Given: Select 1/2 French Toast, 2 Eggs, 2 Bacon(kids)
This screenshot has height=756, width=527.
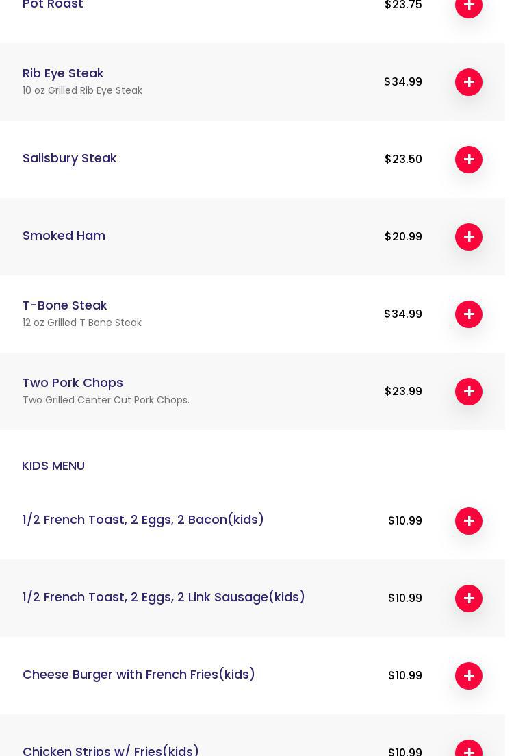Looking at the screenshot, I should tap(143, 520).
